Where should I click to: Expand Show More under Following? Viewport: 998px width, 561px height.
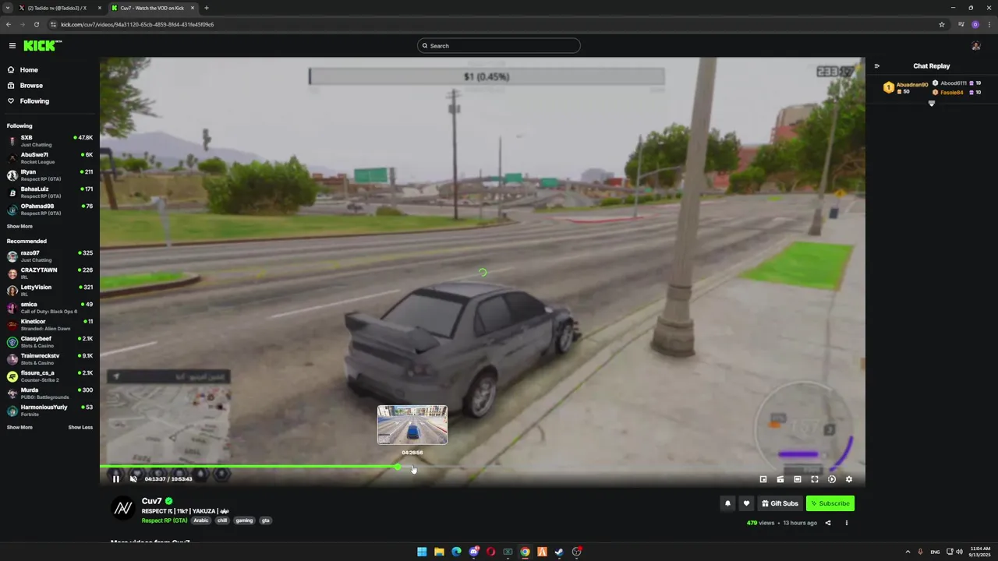click(19, 227)
